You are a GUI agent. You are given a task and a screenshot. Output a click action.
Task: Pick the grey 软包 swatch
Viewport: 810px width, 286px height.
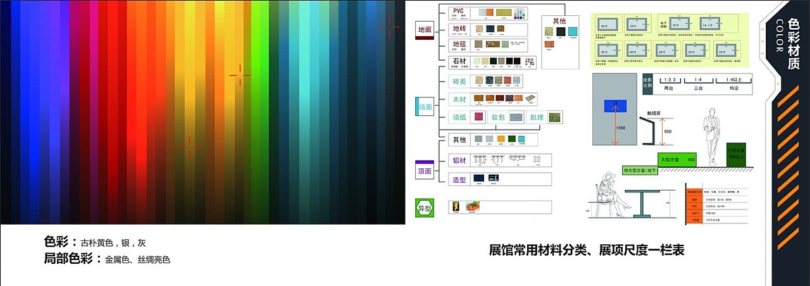point(517,117)
